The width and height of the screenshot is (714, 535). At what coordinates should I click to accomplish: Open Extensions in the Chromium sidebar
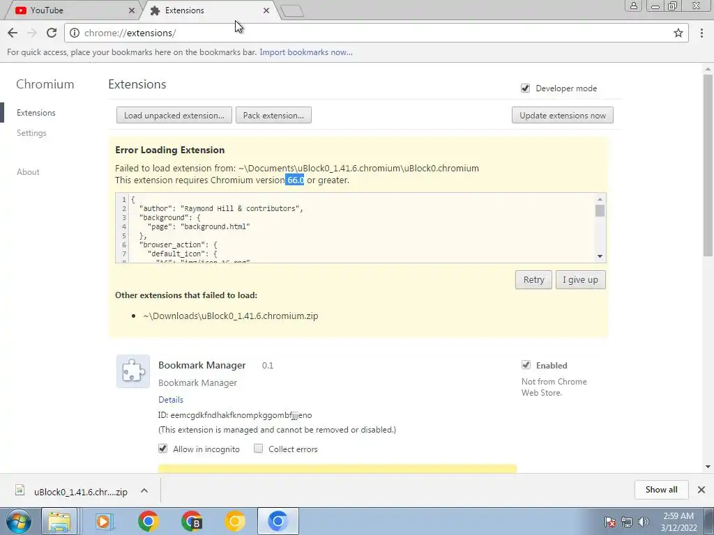[x=36, y=113]
